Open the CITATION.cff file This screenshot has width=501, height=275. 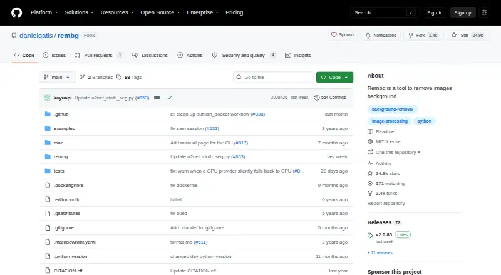click(x=68, y=271)
